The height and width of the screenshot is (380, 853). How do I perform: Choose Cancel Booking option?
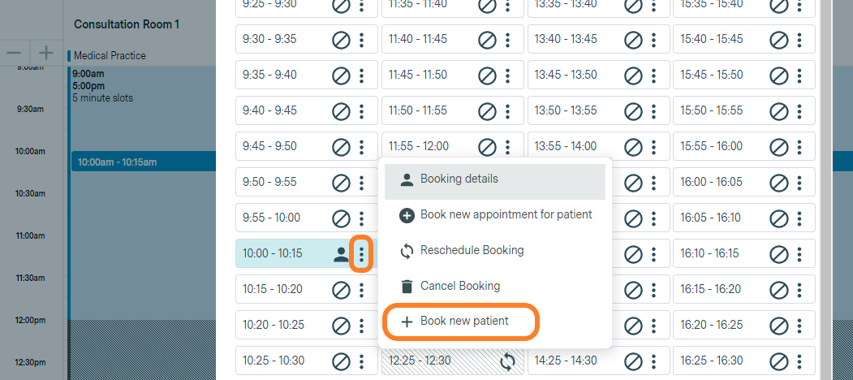(x=494, y=287)
